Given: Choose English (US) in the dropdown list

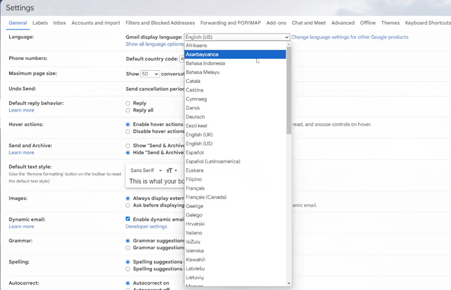Looking at the screenshot, I should tap(235, 143).
